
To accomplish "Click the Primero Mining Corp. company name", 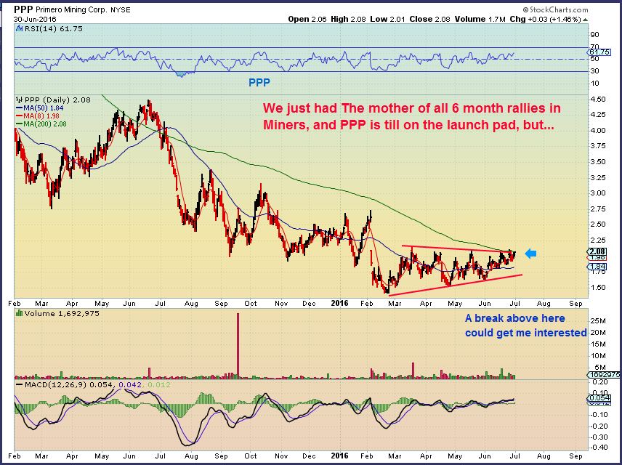I will [x=72, y=10].
